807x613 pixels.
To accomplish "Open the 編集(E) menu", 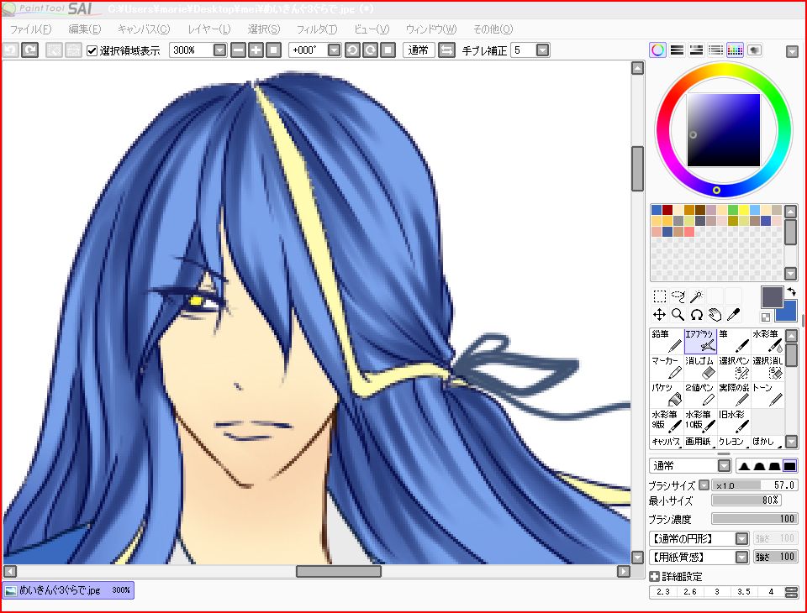I will (x=85, y=29).
